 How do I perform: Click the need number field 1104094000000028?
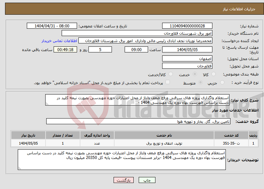coord(187,26)
